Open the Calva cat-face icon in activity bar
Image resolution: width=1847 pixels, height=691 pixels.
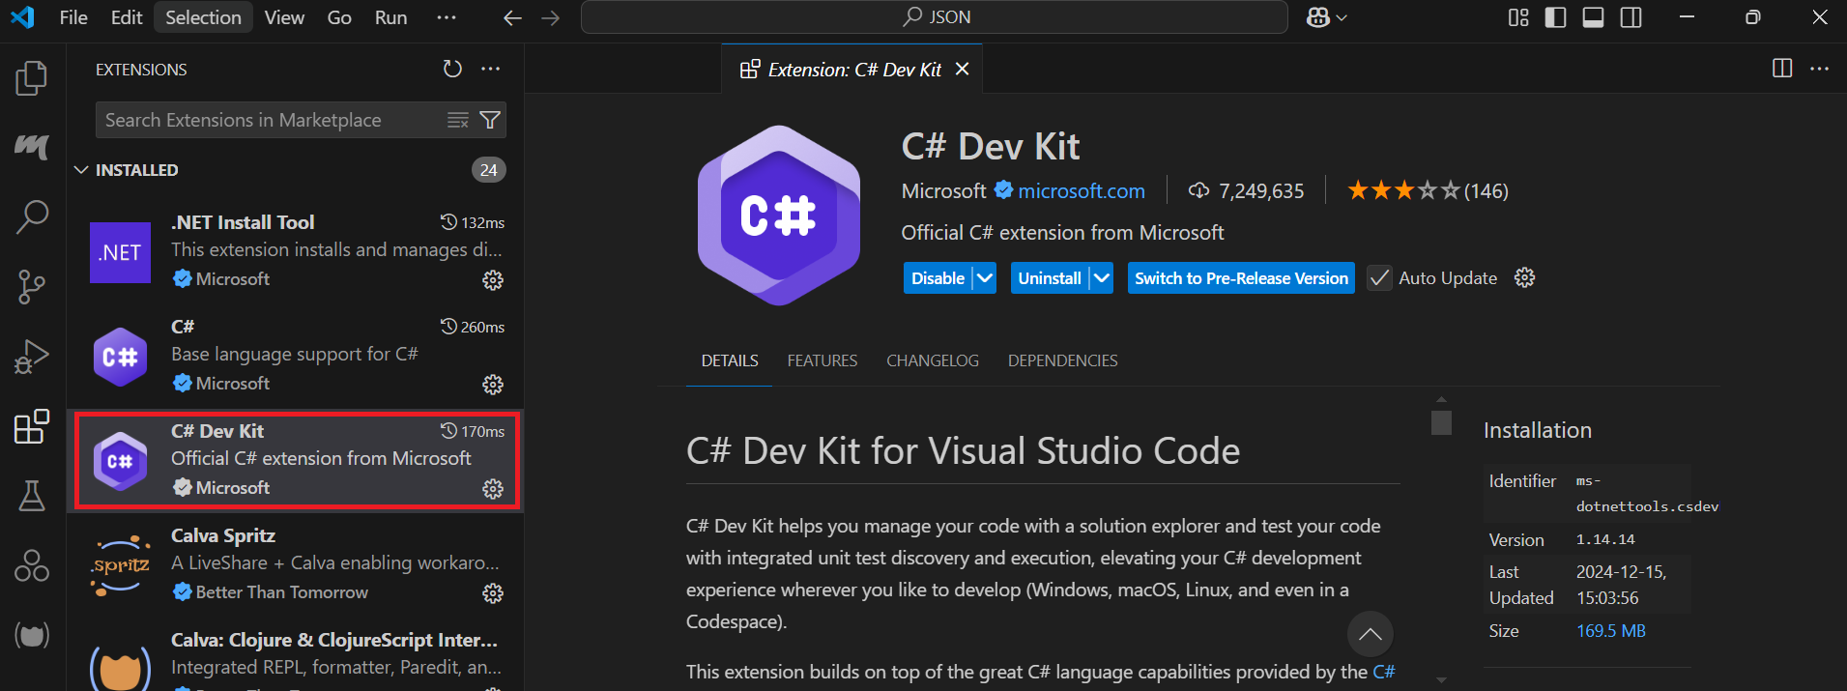pyautogui.click(x=32, y=635)
